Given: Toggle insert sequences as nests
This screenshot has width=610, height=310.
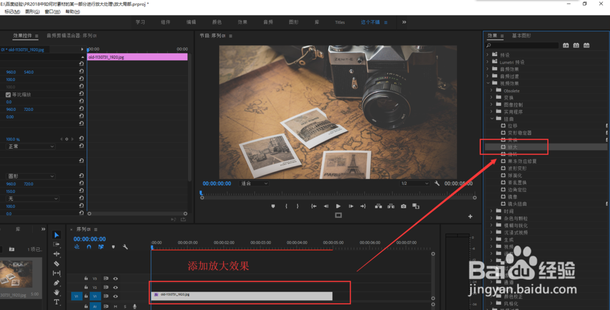Looking at the screenshot, I should [x=77, y=247].
